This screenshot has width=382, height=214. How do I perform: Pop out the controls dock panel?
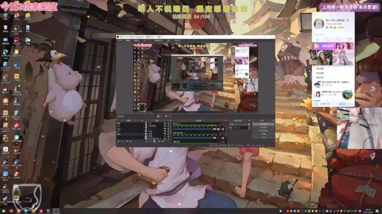(x=273, y=121)
